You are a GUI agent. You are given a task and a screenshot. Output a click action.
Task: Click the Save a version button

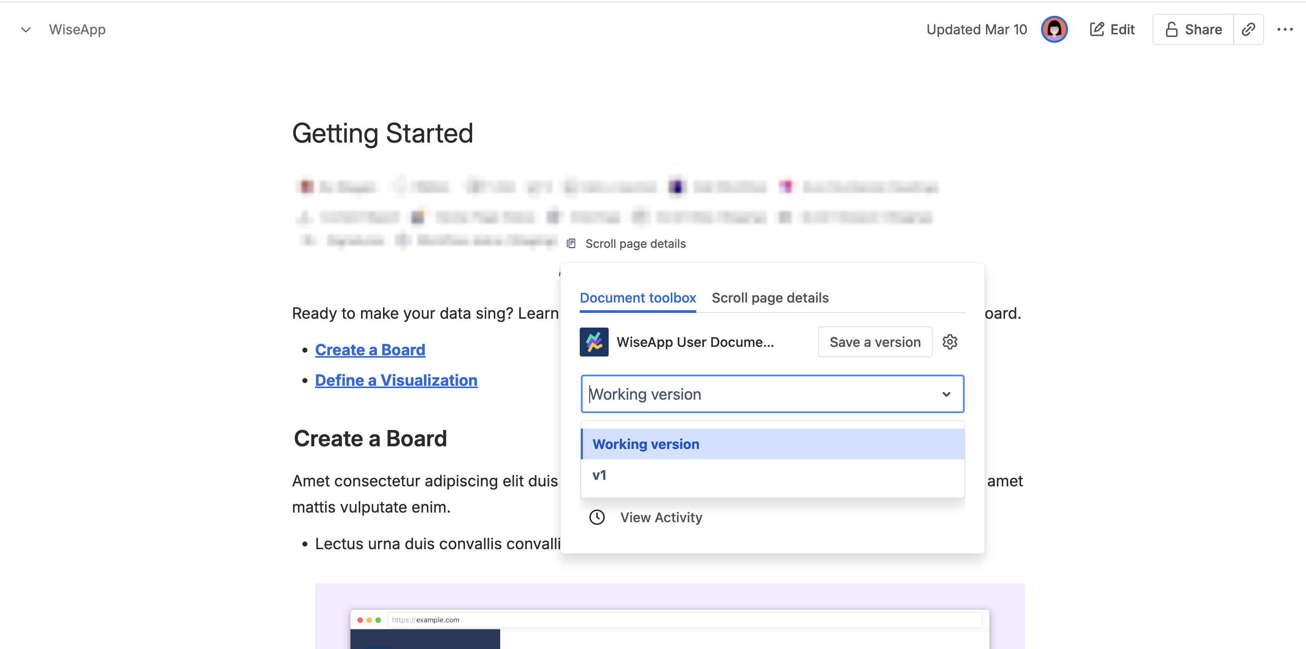(874, 342)
